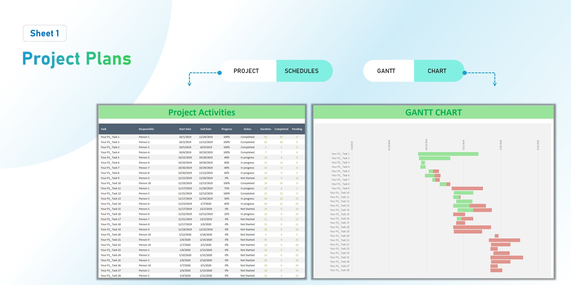Click start date 1/10/2020 of Task 24
This screenshot has width=571, height=285.
click(185, 255)
